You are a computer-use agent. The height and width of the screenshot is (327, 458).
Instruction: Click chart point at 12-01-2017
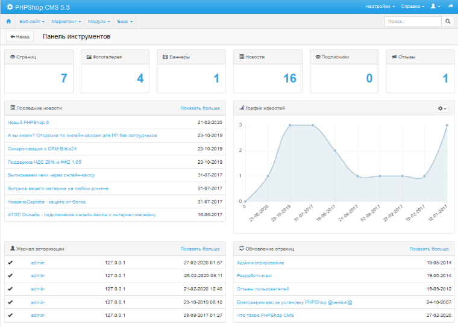(x=447, y=125)
